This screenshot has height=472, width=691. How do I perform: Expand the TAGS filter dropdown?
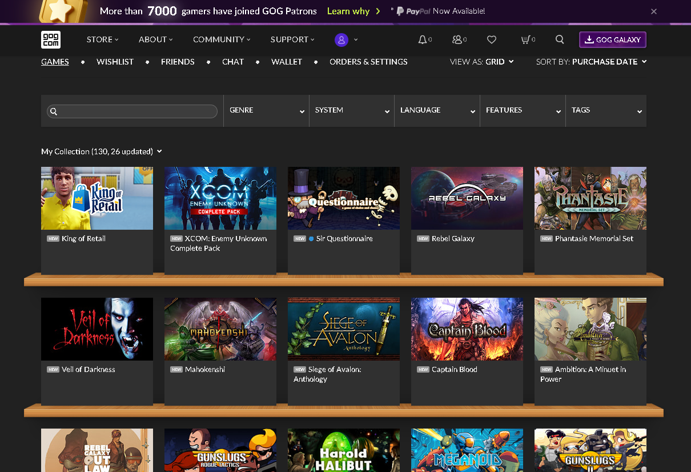click(606, 110)
